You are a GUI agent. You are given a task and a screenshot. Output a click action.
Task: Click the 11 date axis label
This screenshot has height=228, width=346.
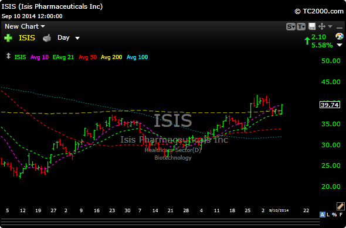[217, 210]
